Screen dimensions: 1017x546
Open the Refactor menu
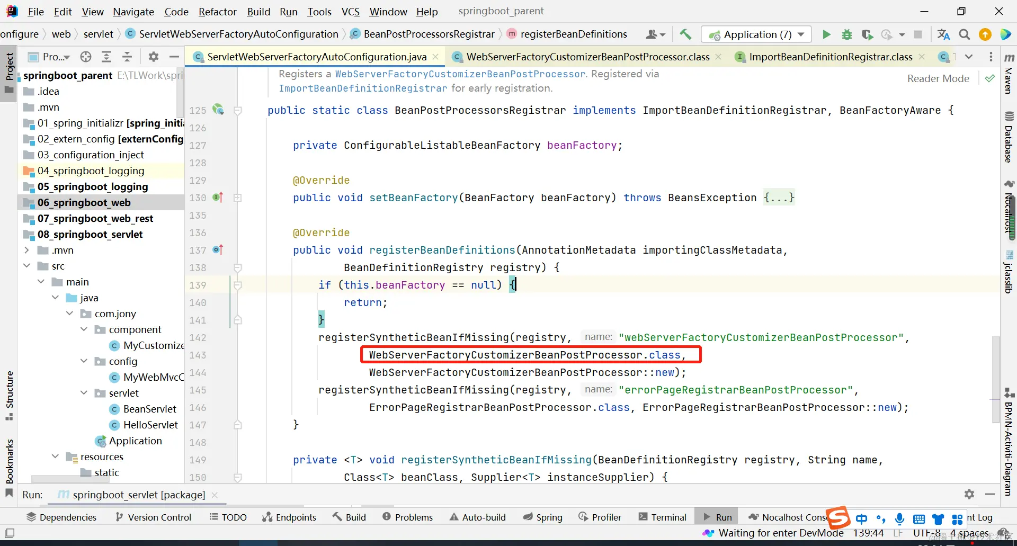[x=217, y=11]
